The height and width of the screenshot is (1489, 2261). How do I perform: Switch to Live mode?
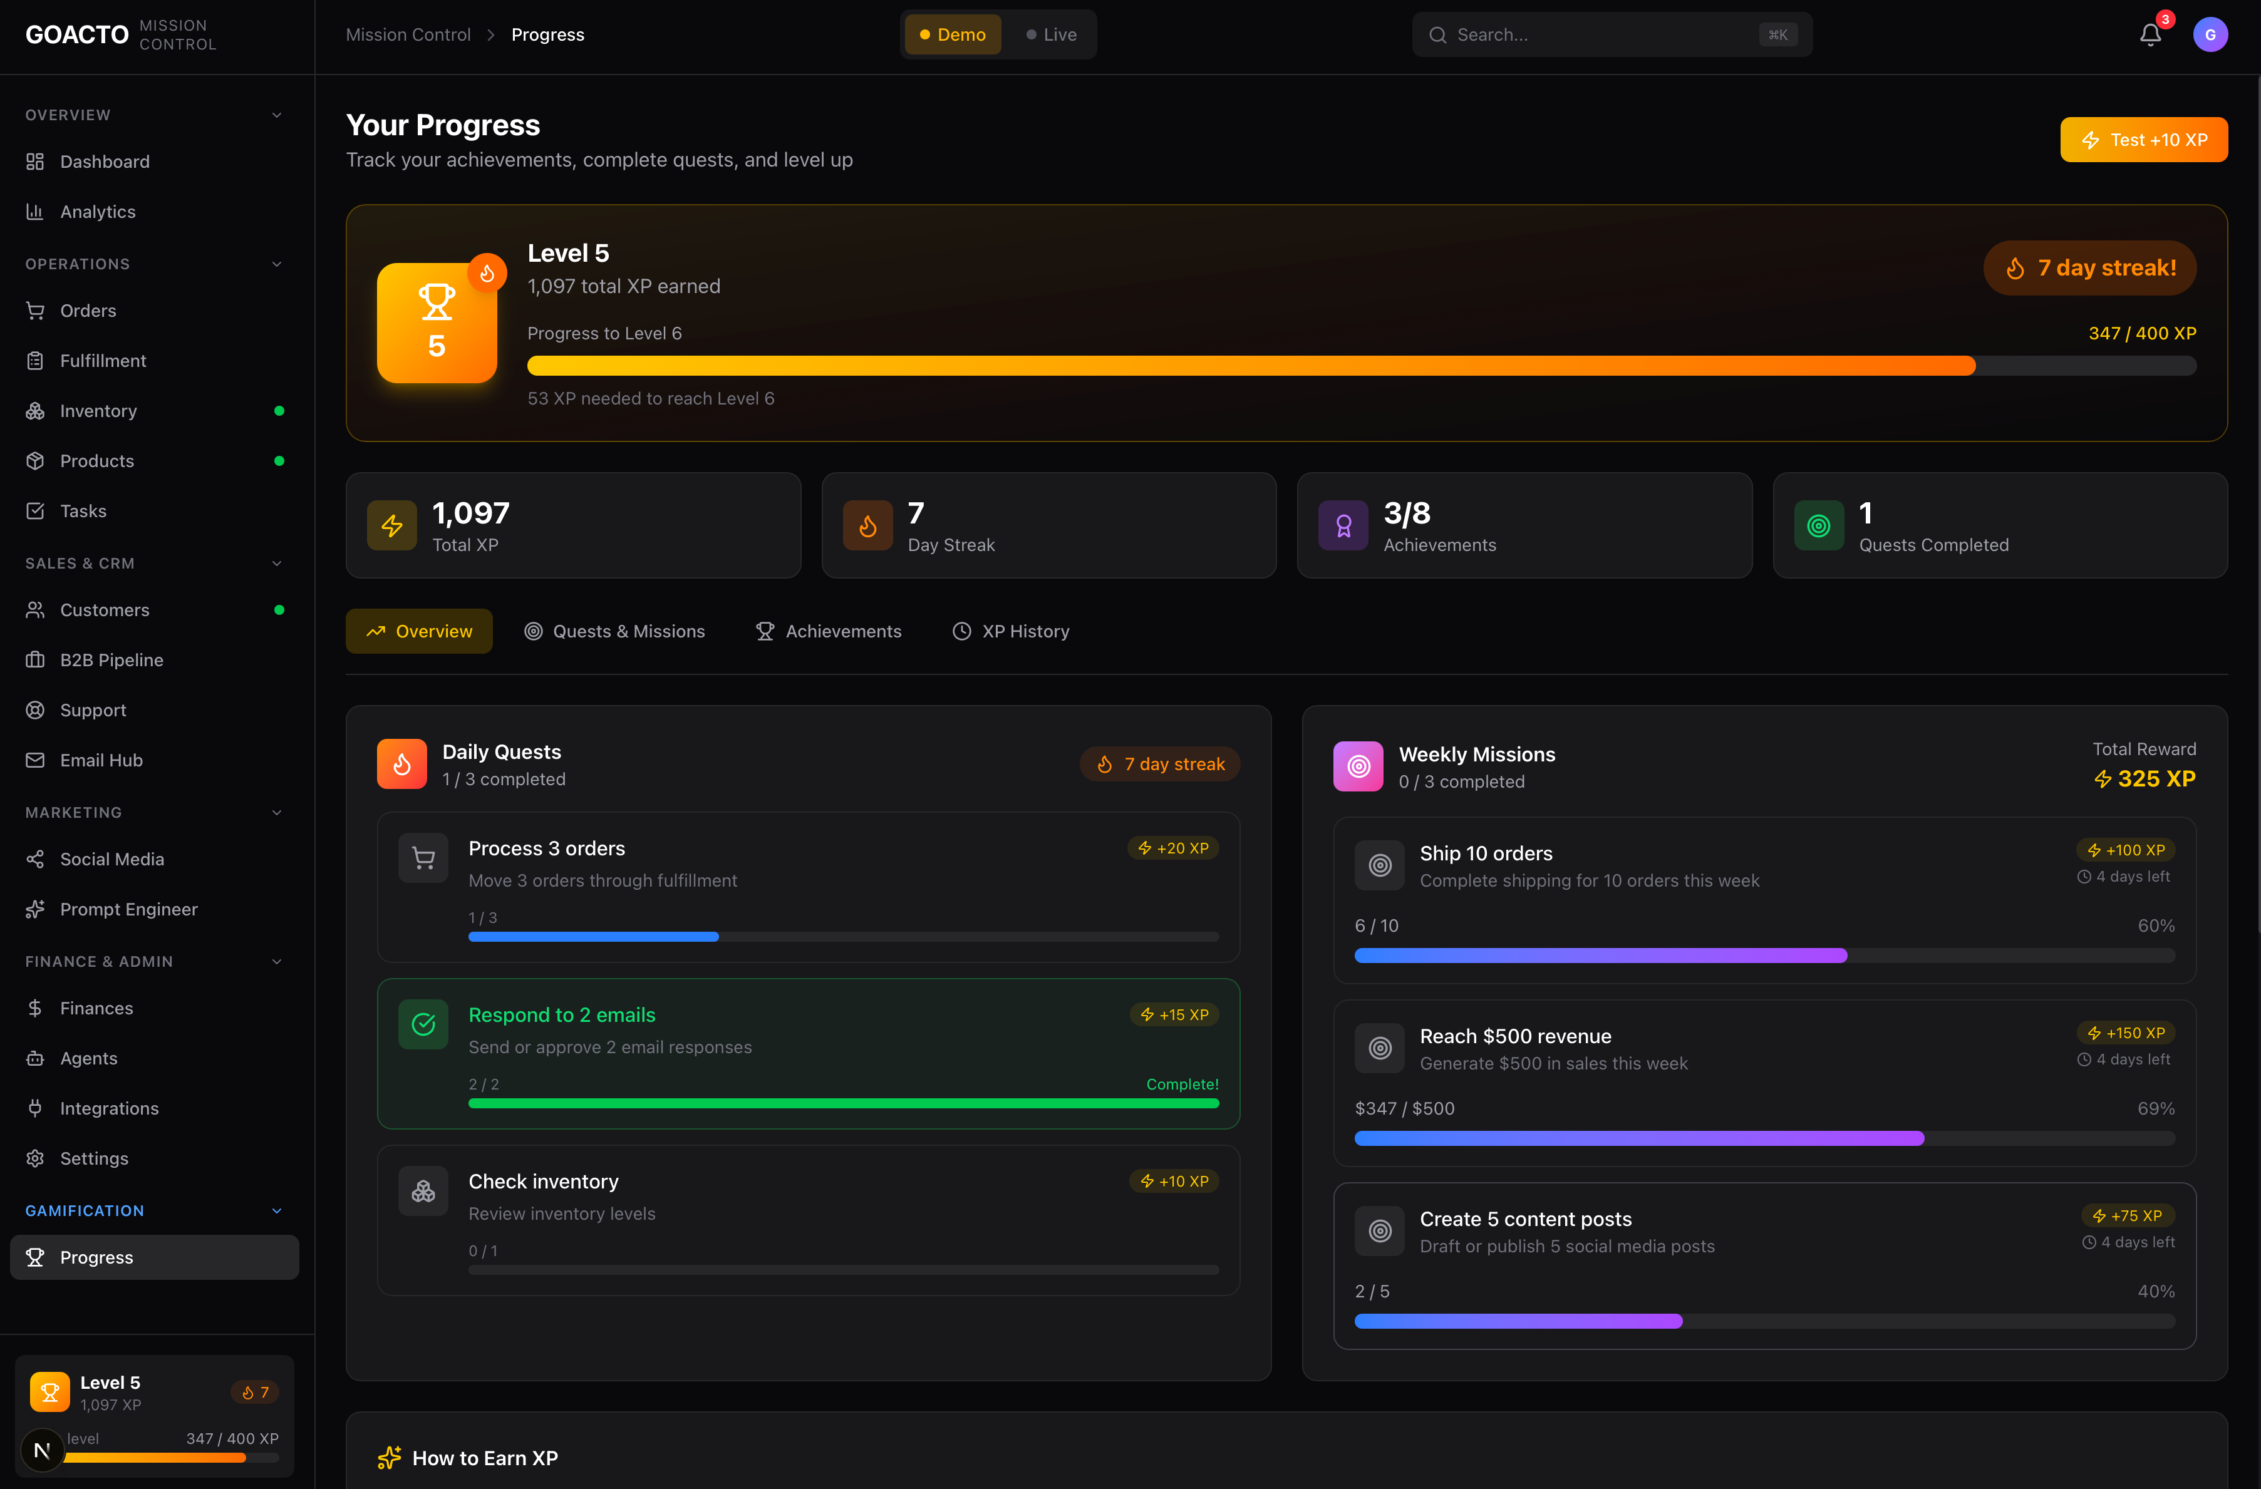coord(1051,35)
